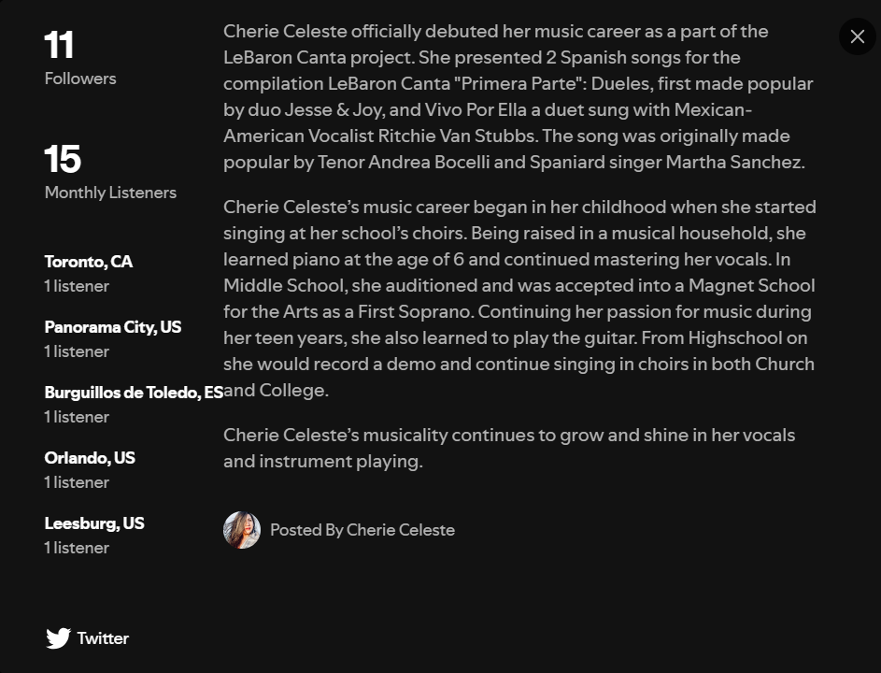Open the Twitter link text
The image size is (881, 673).
(x=103, y=638)
